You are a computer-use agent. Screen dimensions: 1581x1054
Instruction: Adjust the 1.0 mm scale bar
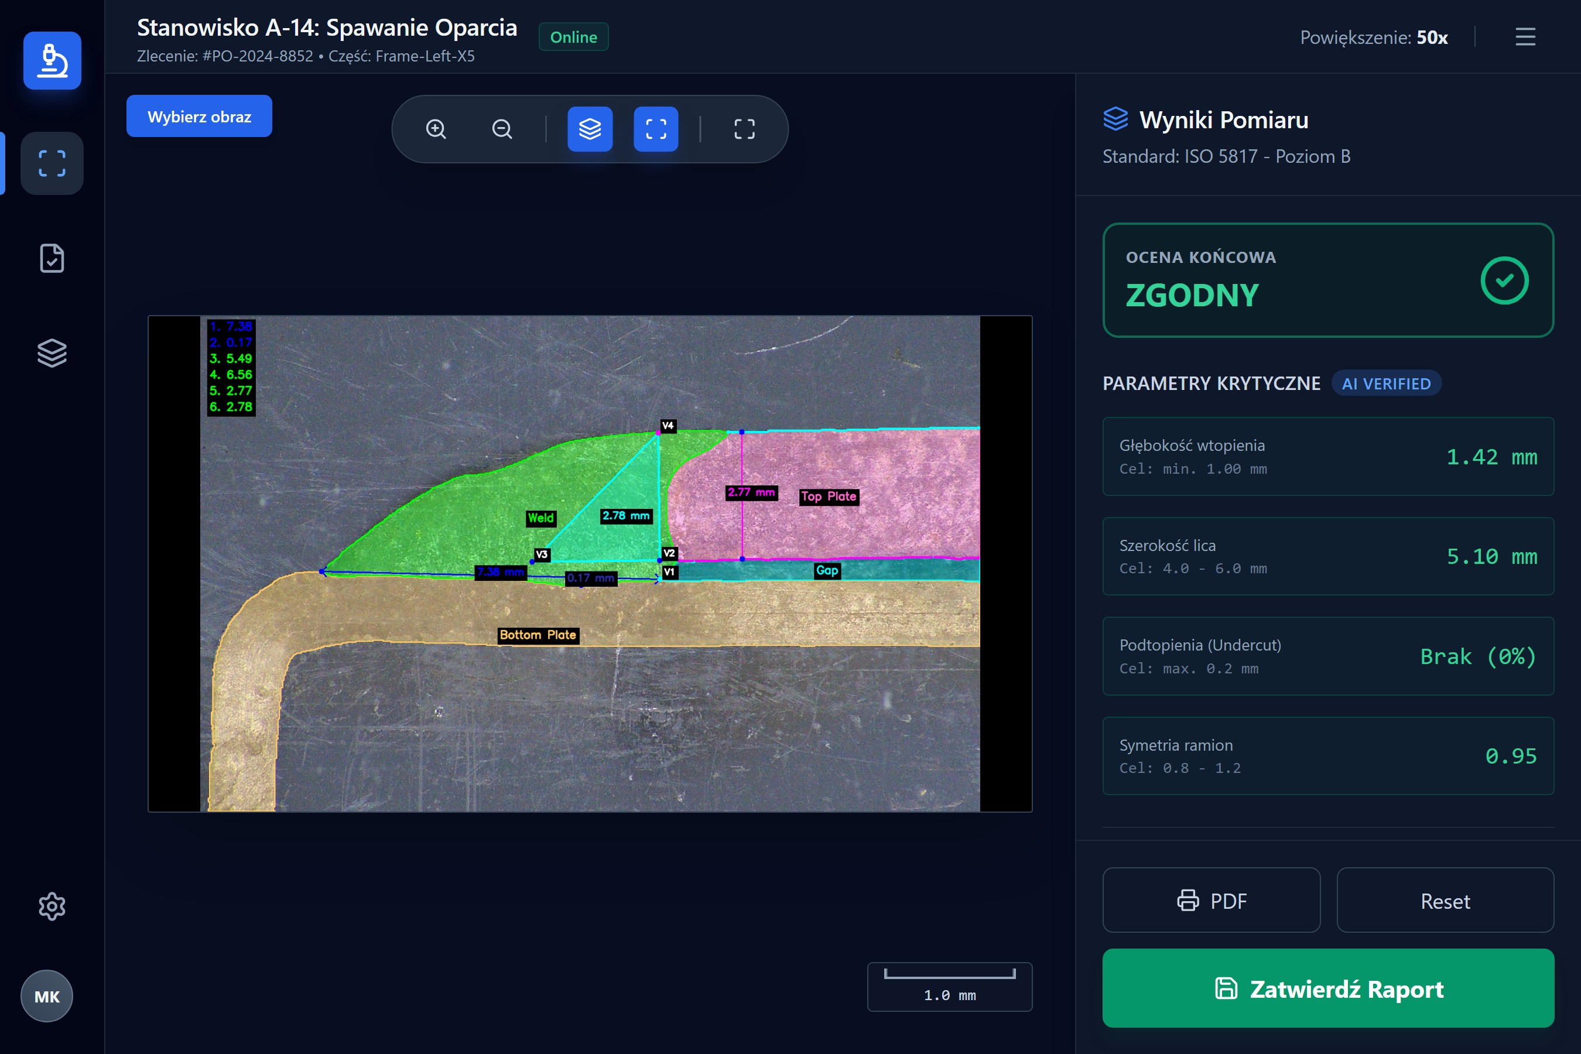pos(949,986)
